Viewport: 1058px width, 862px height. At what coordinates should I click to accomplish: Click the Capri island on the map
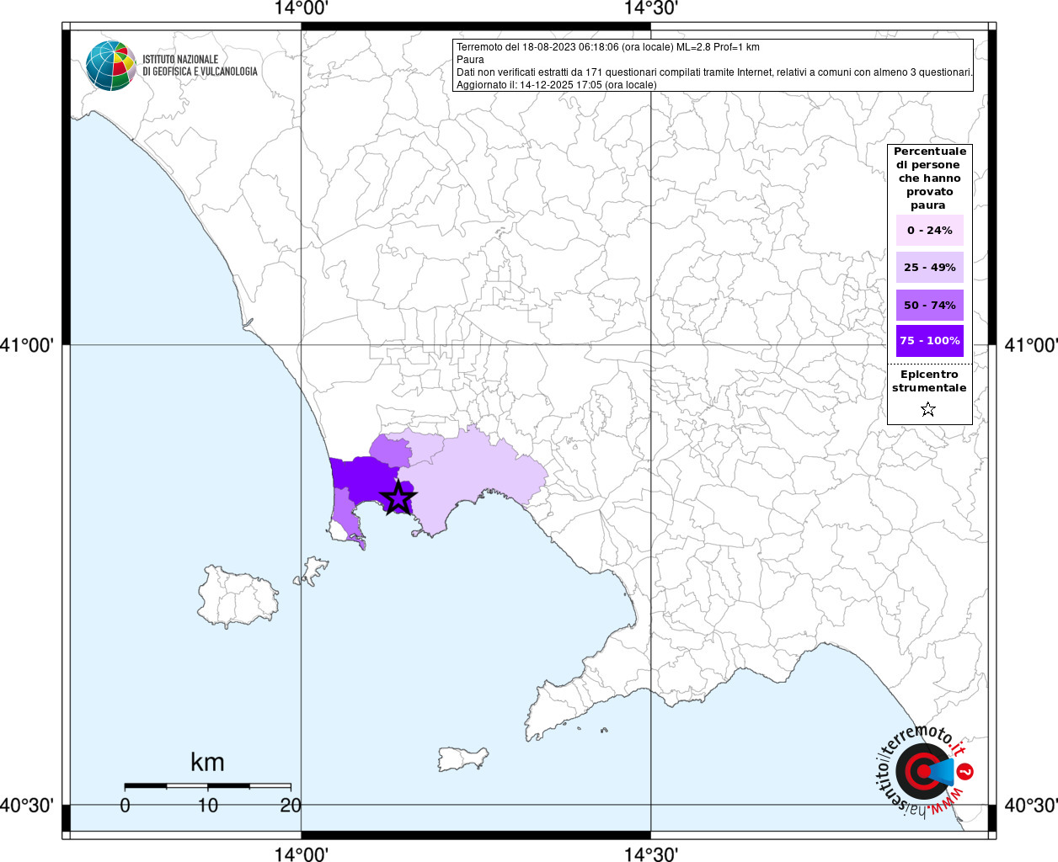[462, 758]
